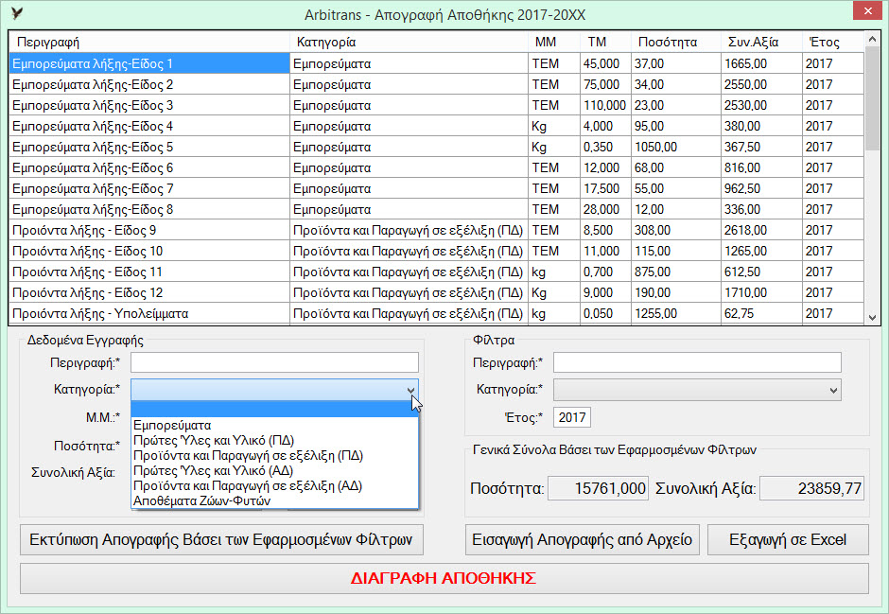Select row Προιόντα λήξης - Είδος 11
This screenshot has height=614, width=889.
point(437,272)
